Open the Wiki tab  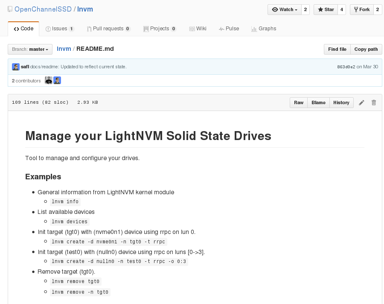click(x=198, y=29)
